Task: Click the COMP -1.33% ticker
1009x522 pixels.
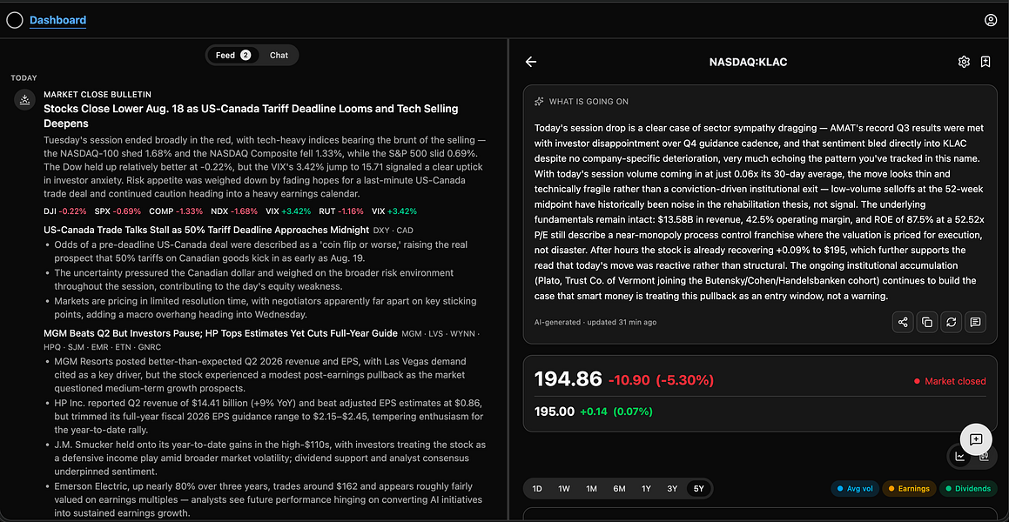Action: 176,211
